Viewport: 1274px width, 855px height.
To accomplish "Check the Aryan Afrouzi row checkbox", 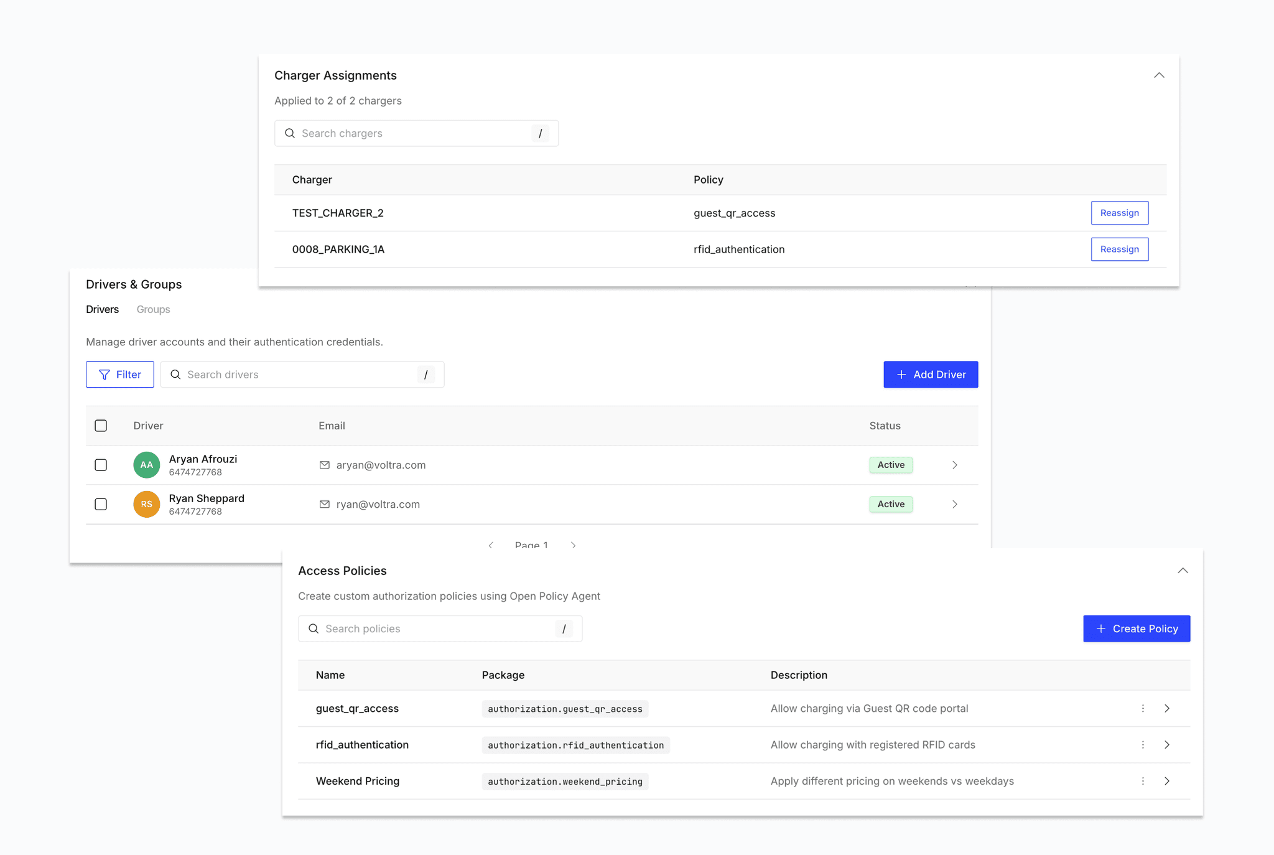I will point(101,465).
